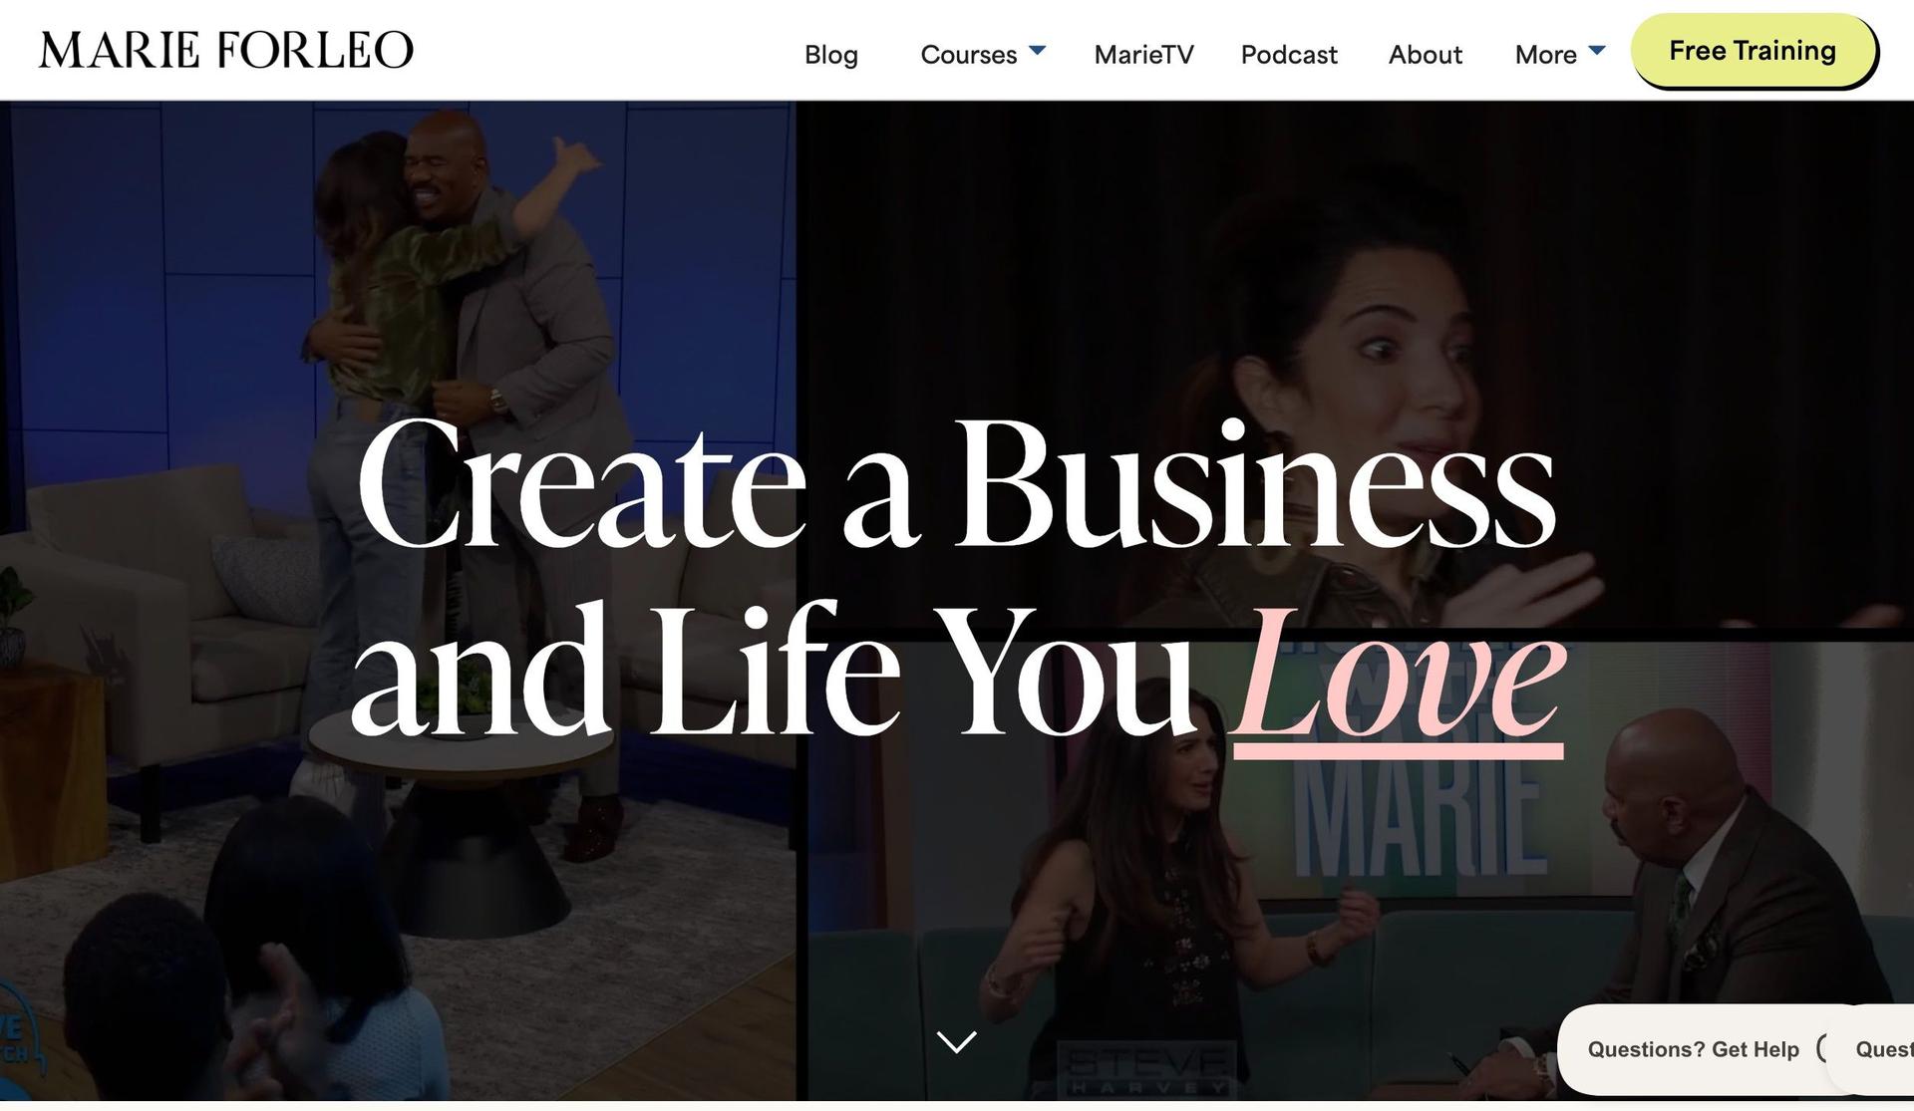Screen dimensions: 1914x1111
Task: Click the Free Training button
Action: (1754, 51)
